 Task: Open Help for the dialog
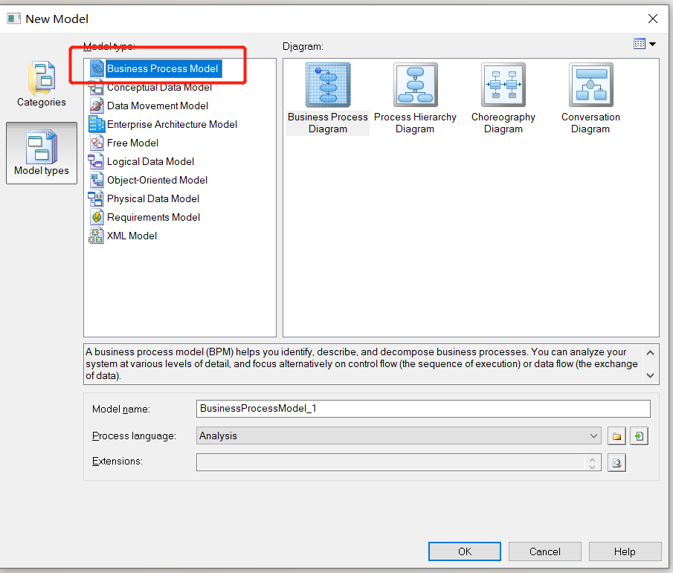625,551
